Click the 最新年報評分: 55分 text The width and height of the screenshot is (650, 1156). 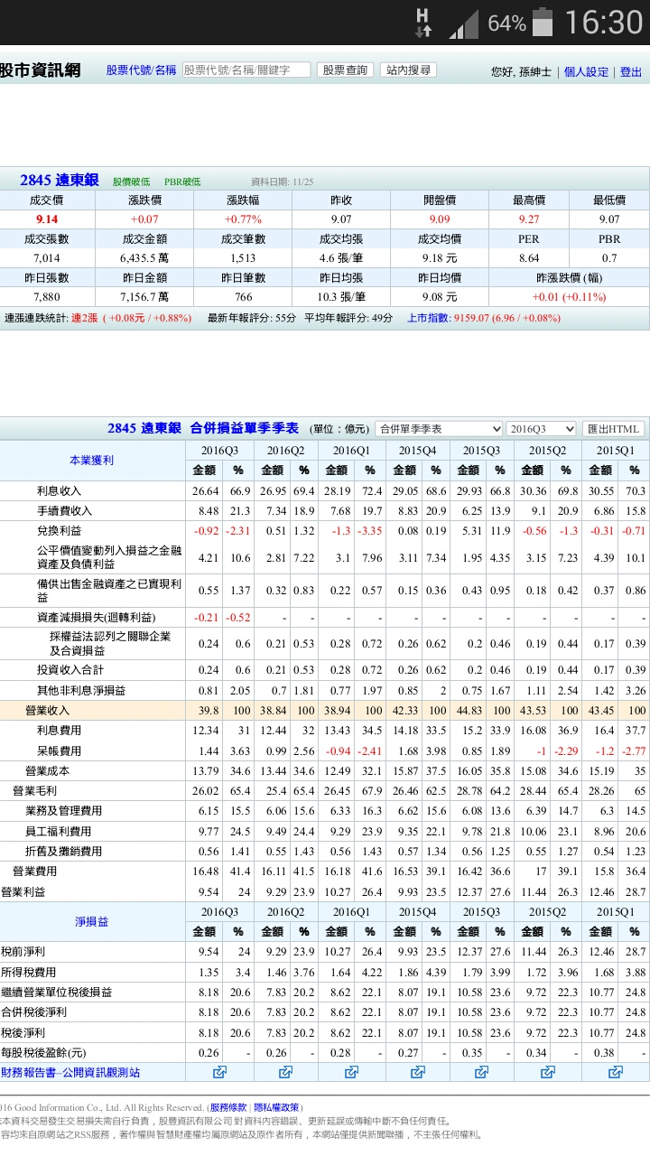point(252,318)
